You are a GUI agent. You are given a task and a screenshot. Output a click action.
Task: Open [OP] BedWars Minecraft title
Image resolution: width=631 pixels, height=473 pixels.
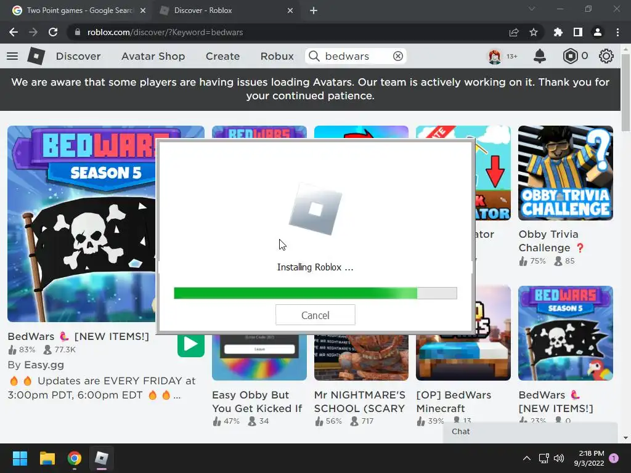tap(454, 402)
